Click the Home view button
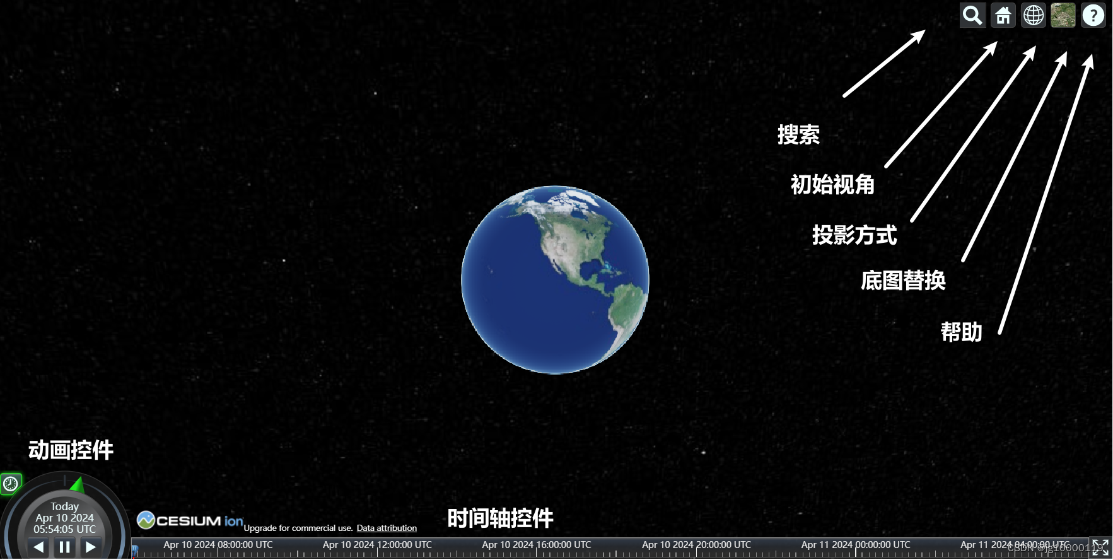This screenshot has width=1113, height=560. [x=1003, y=15]
